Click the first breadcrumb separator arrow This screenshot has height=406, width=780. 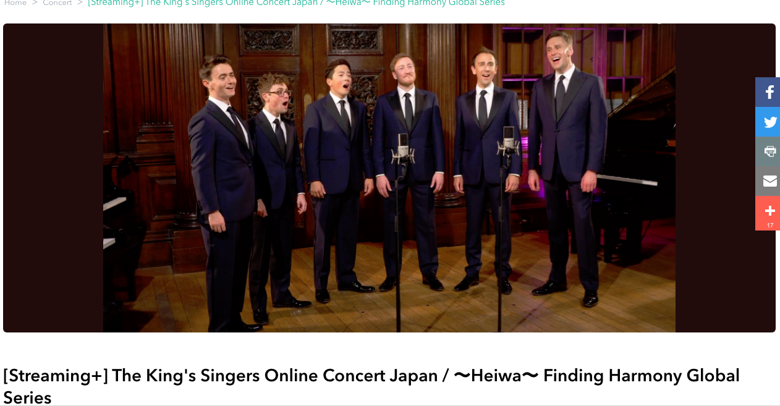pyautogui.click(x=35, y=3)
